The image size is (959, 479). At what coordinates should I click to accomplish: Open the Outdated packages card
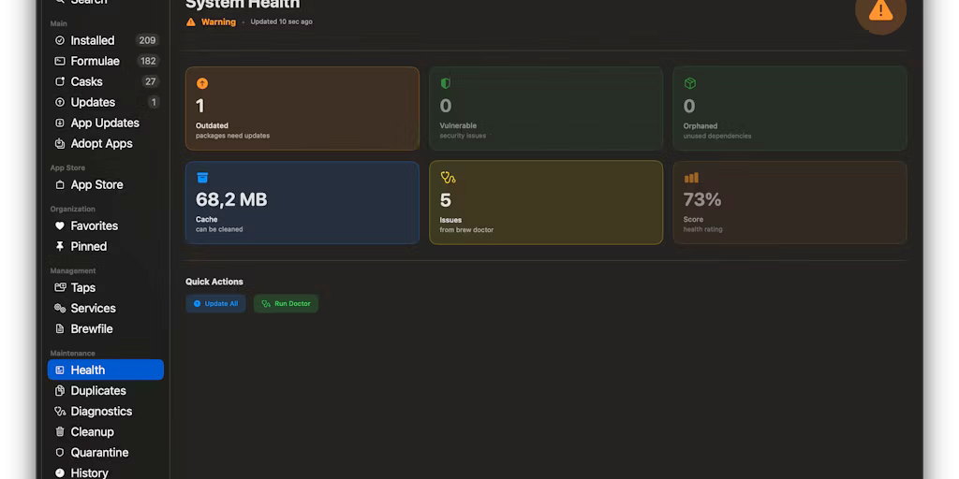302,109
